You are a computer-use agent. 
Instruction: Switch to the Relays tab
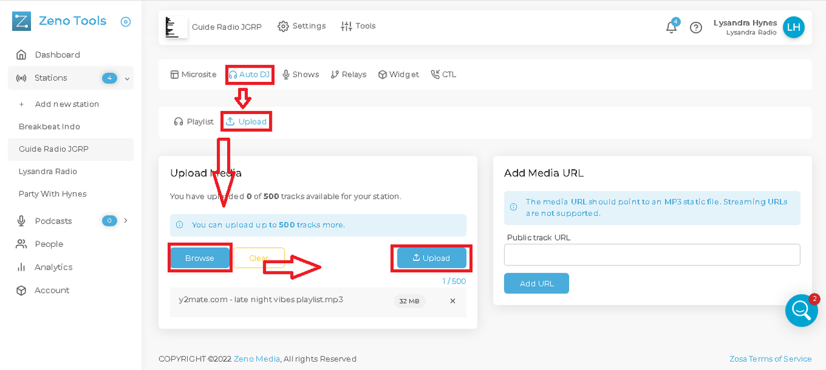coord(348,75)
